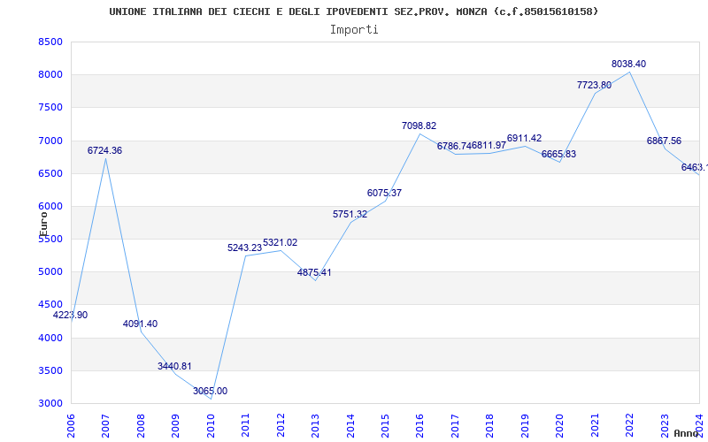Click the 6665.83 data label
Viewport: 708px width, 442px height.
[x=559, y=154]
